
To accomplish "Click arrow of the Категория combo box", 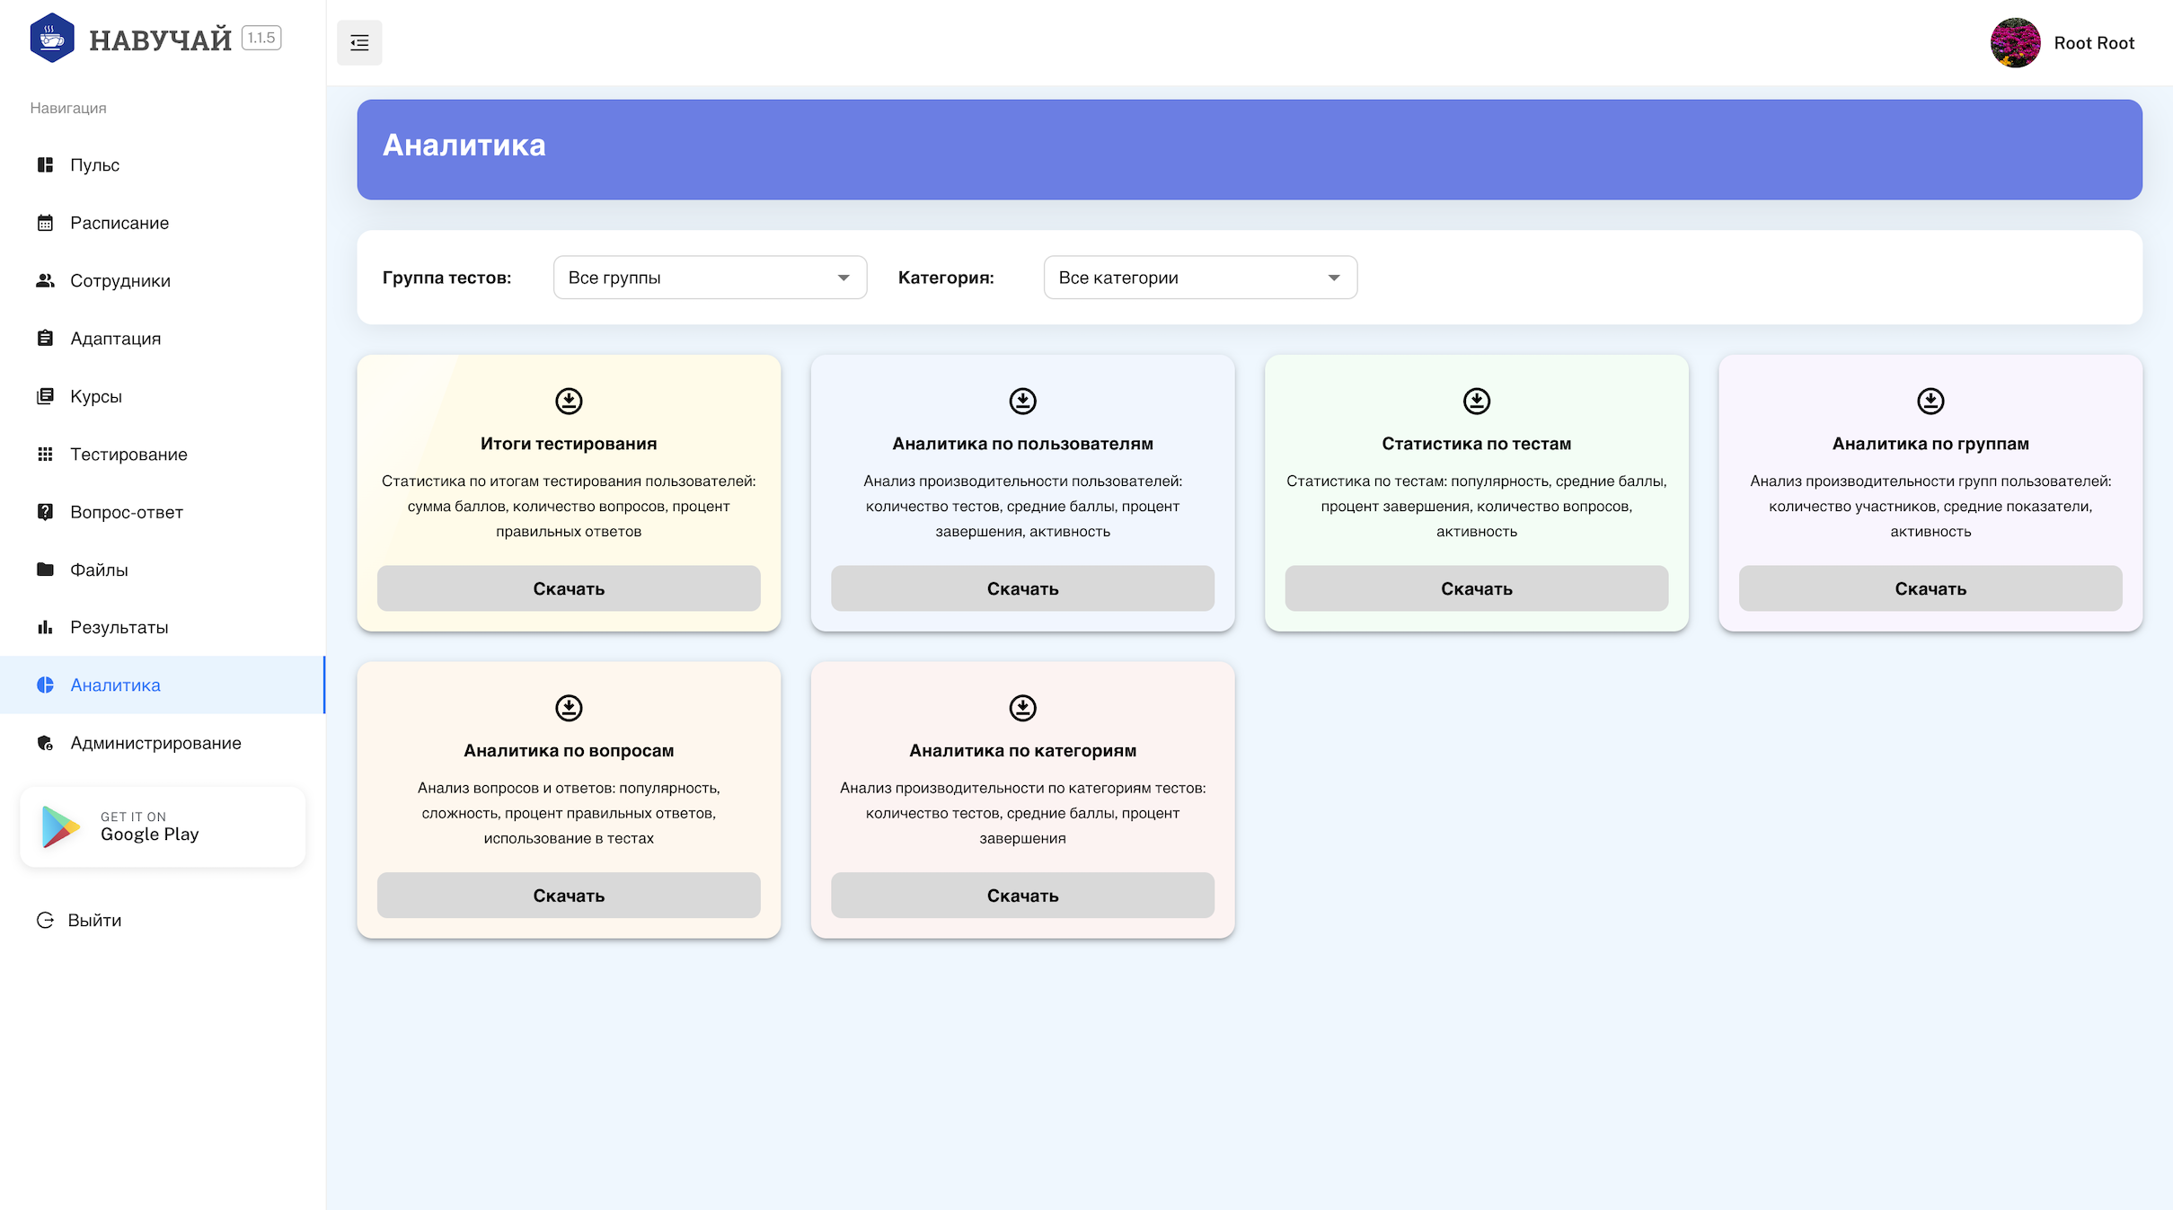I will [x=1334, y=278].
